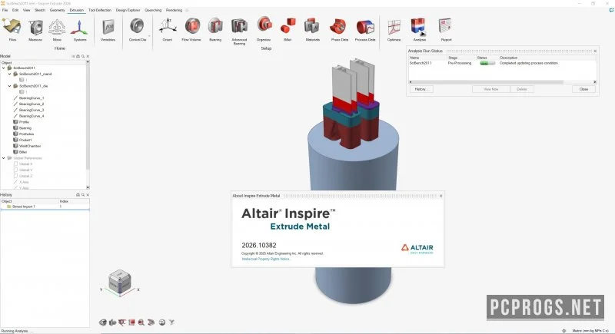Open the Press Data tool
615x334 pixels.
click(x=339, y=28)
